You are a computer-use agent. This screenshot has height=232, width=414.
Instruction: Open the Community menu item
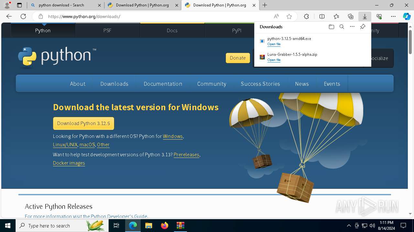point(212,84)
